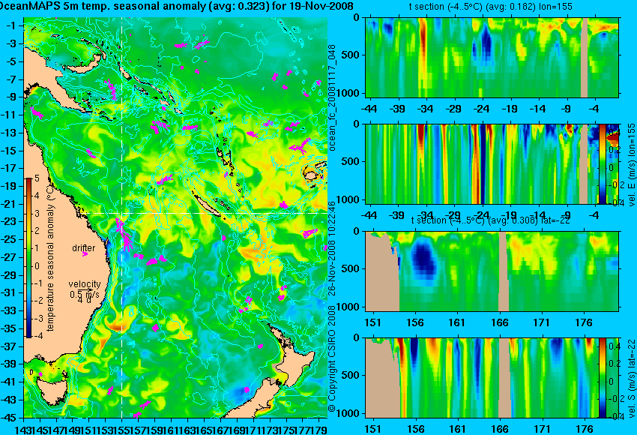This screenshot has width=637, height=435.
Task: Click the 'velocity' legend label
Action: click(85, 284)
